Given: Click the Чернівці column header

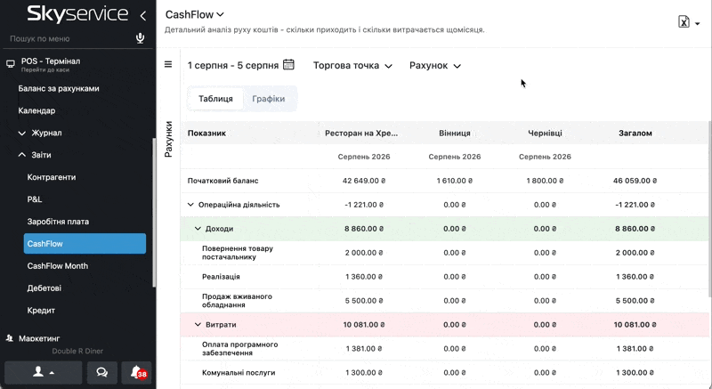Looking at the screenshot, I should [545, 133].
